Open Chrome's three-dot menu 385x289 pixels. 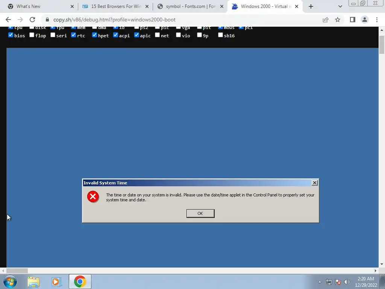pos(377,20)
